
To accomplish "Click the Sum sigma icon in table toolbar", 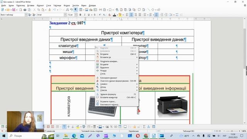I will point(144,127).
